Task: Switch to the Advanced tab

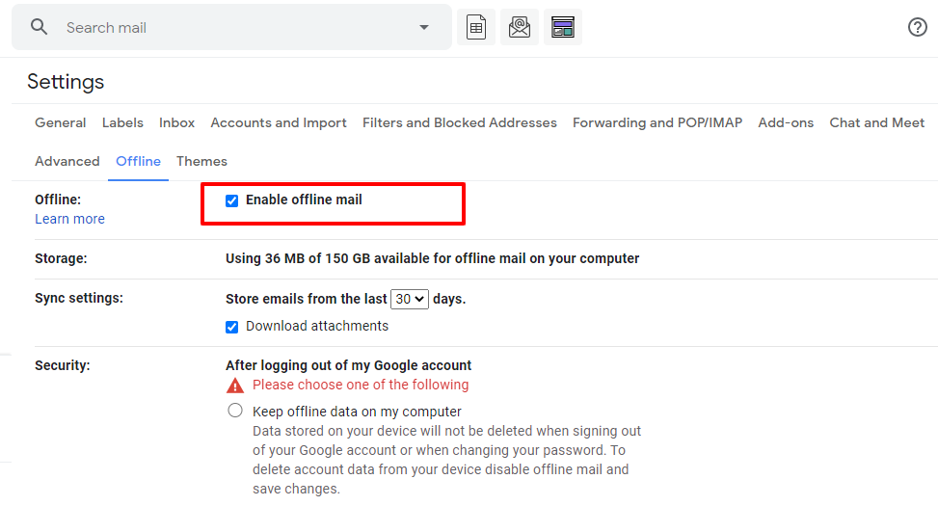Action: [x=67, y=162]
